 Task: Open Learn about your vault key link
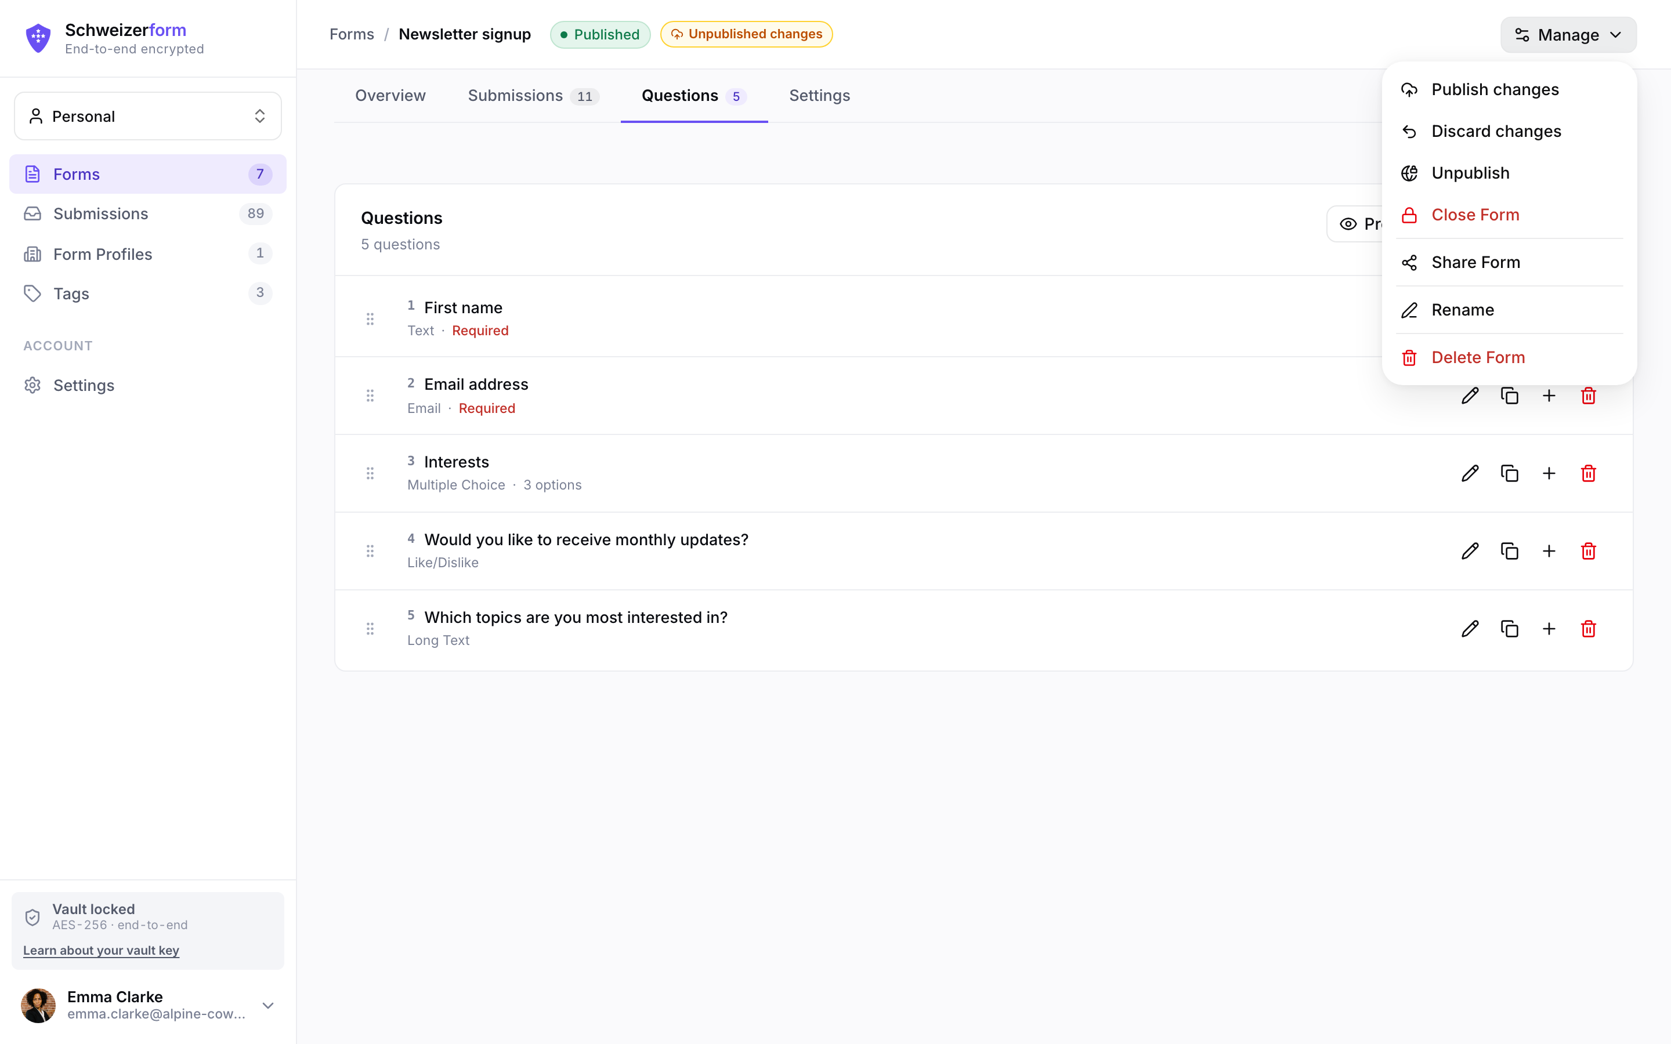(101, 950)
